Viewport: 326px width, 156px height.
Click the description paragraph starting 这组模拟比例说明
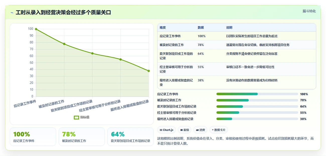pyautogui.click(x=235, y=141)
